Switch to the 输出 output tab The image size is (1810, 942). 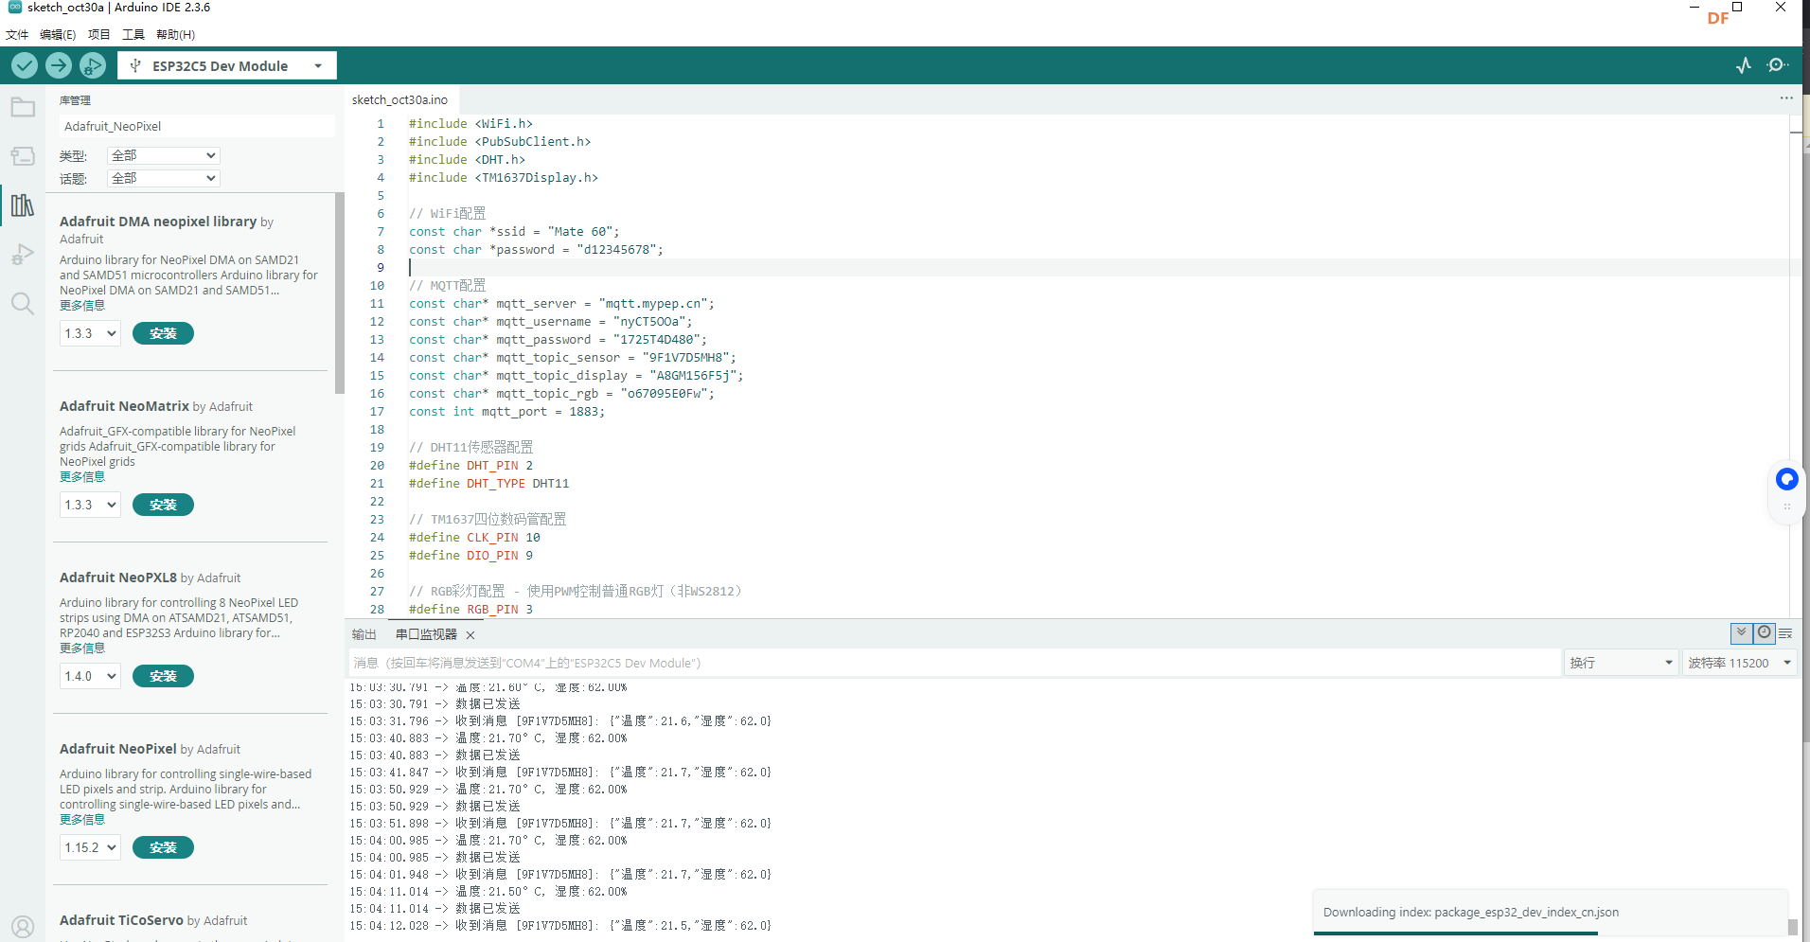(364, 634)
